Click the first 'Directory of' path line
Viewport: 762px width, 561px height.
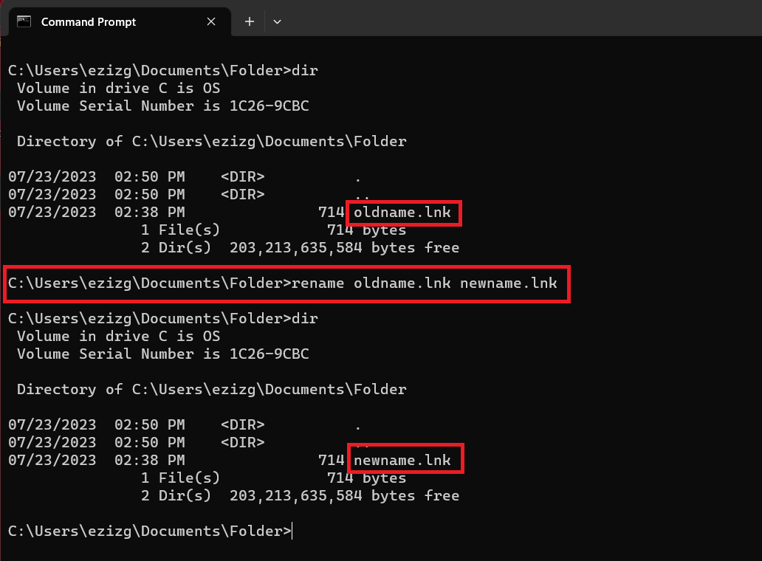coord(211,142)
